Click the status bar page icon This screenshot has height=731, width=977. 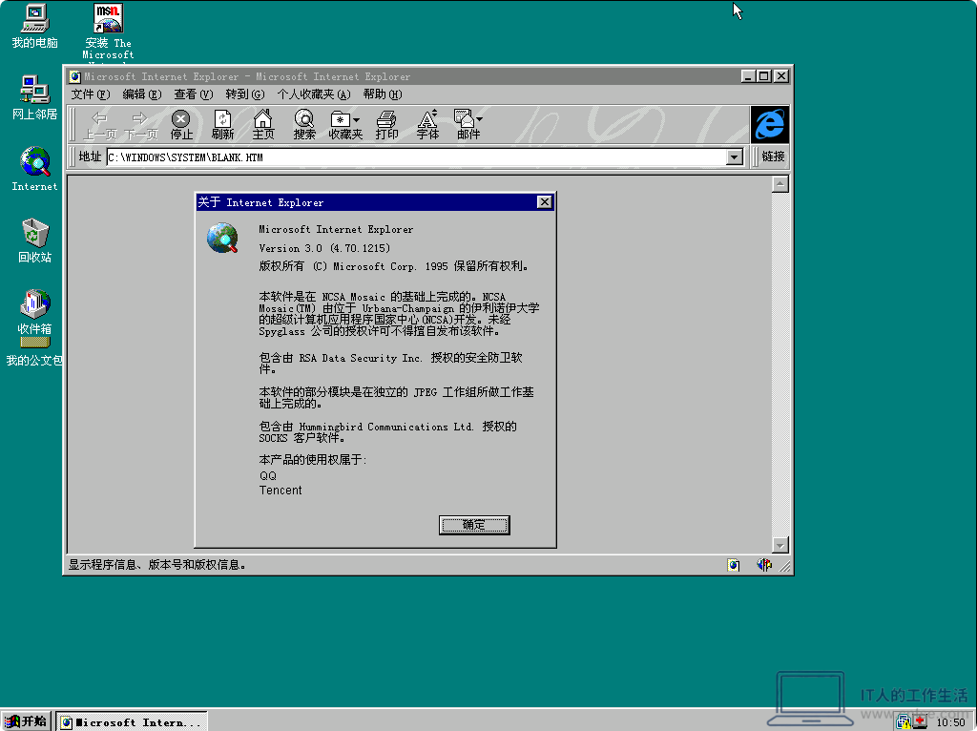[x=734, y=565]
